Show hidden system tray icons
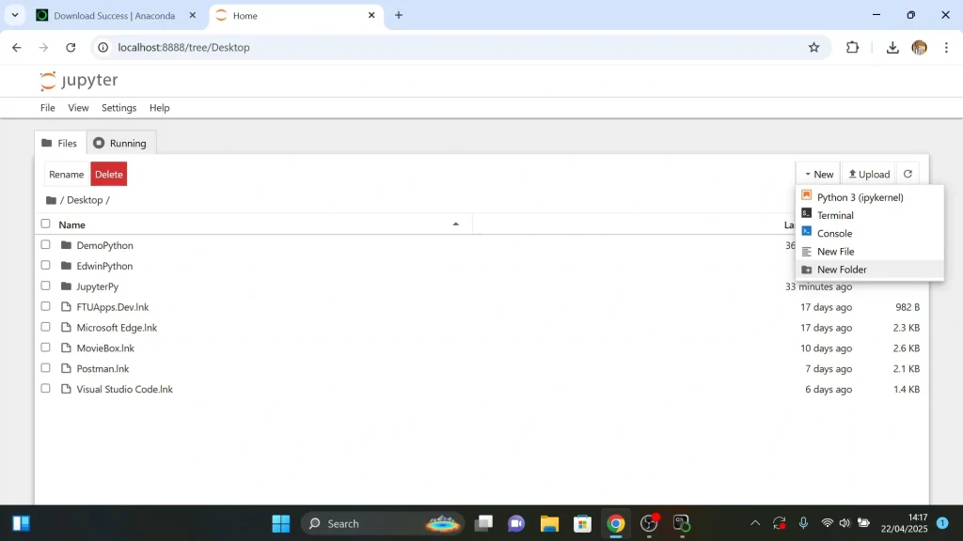963x541 pixels. tap(755, 523)
